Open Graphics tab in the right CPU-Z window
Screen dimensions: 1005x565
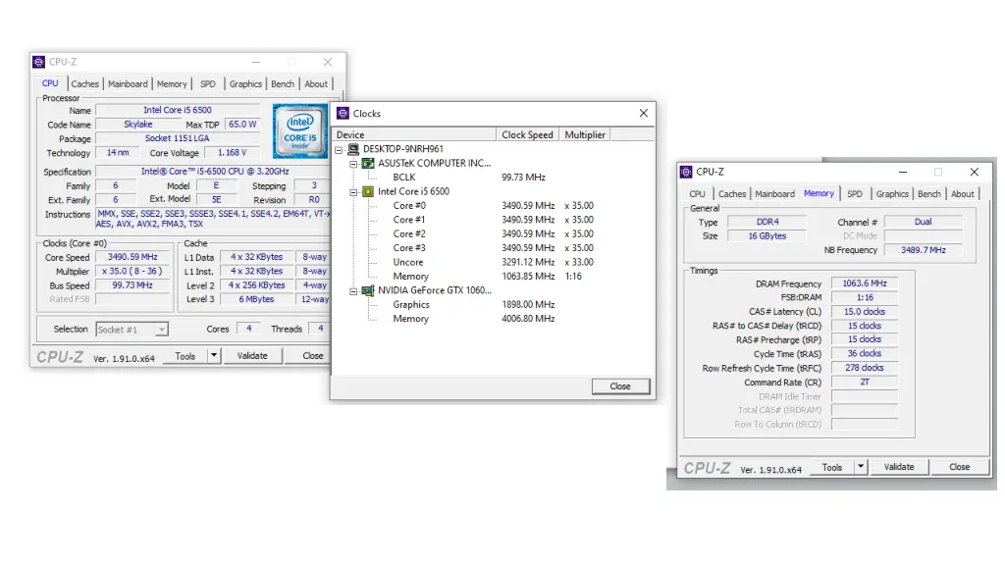pyautogui.click(x=892, y=194)
